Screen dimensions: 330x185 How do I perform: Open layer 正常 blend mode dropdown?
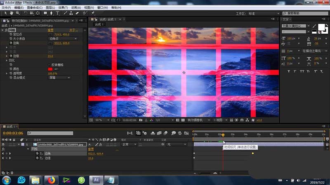pos(129,145)
